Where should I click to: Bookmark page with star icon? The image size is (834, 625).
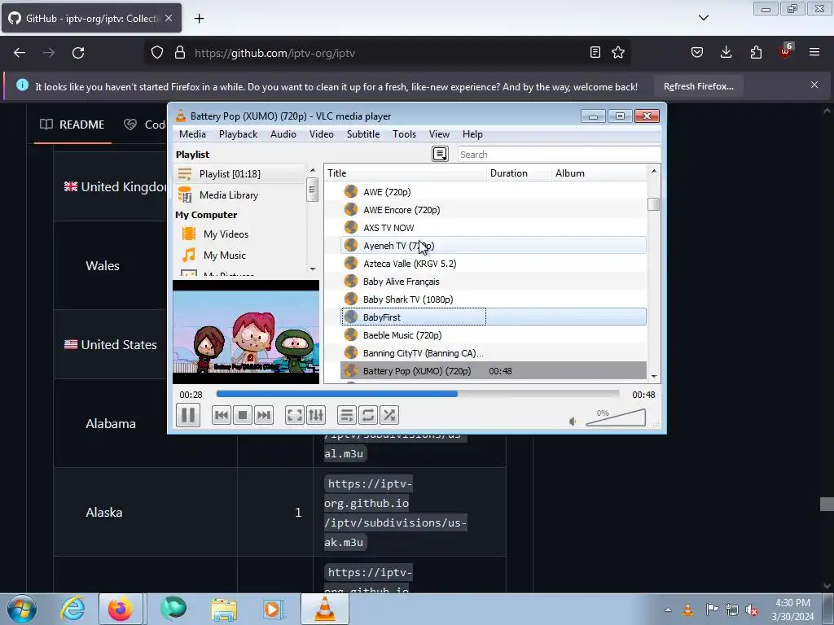(x=618, y=52)
